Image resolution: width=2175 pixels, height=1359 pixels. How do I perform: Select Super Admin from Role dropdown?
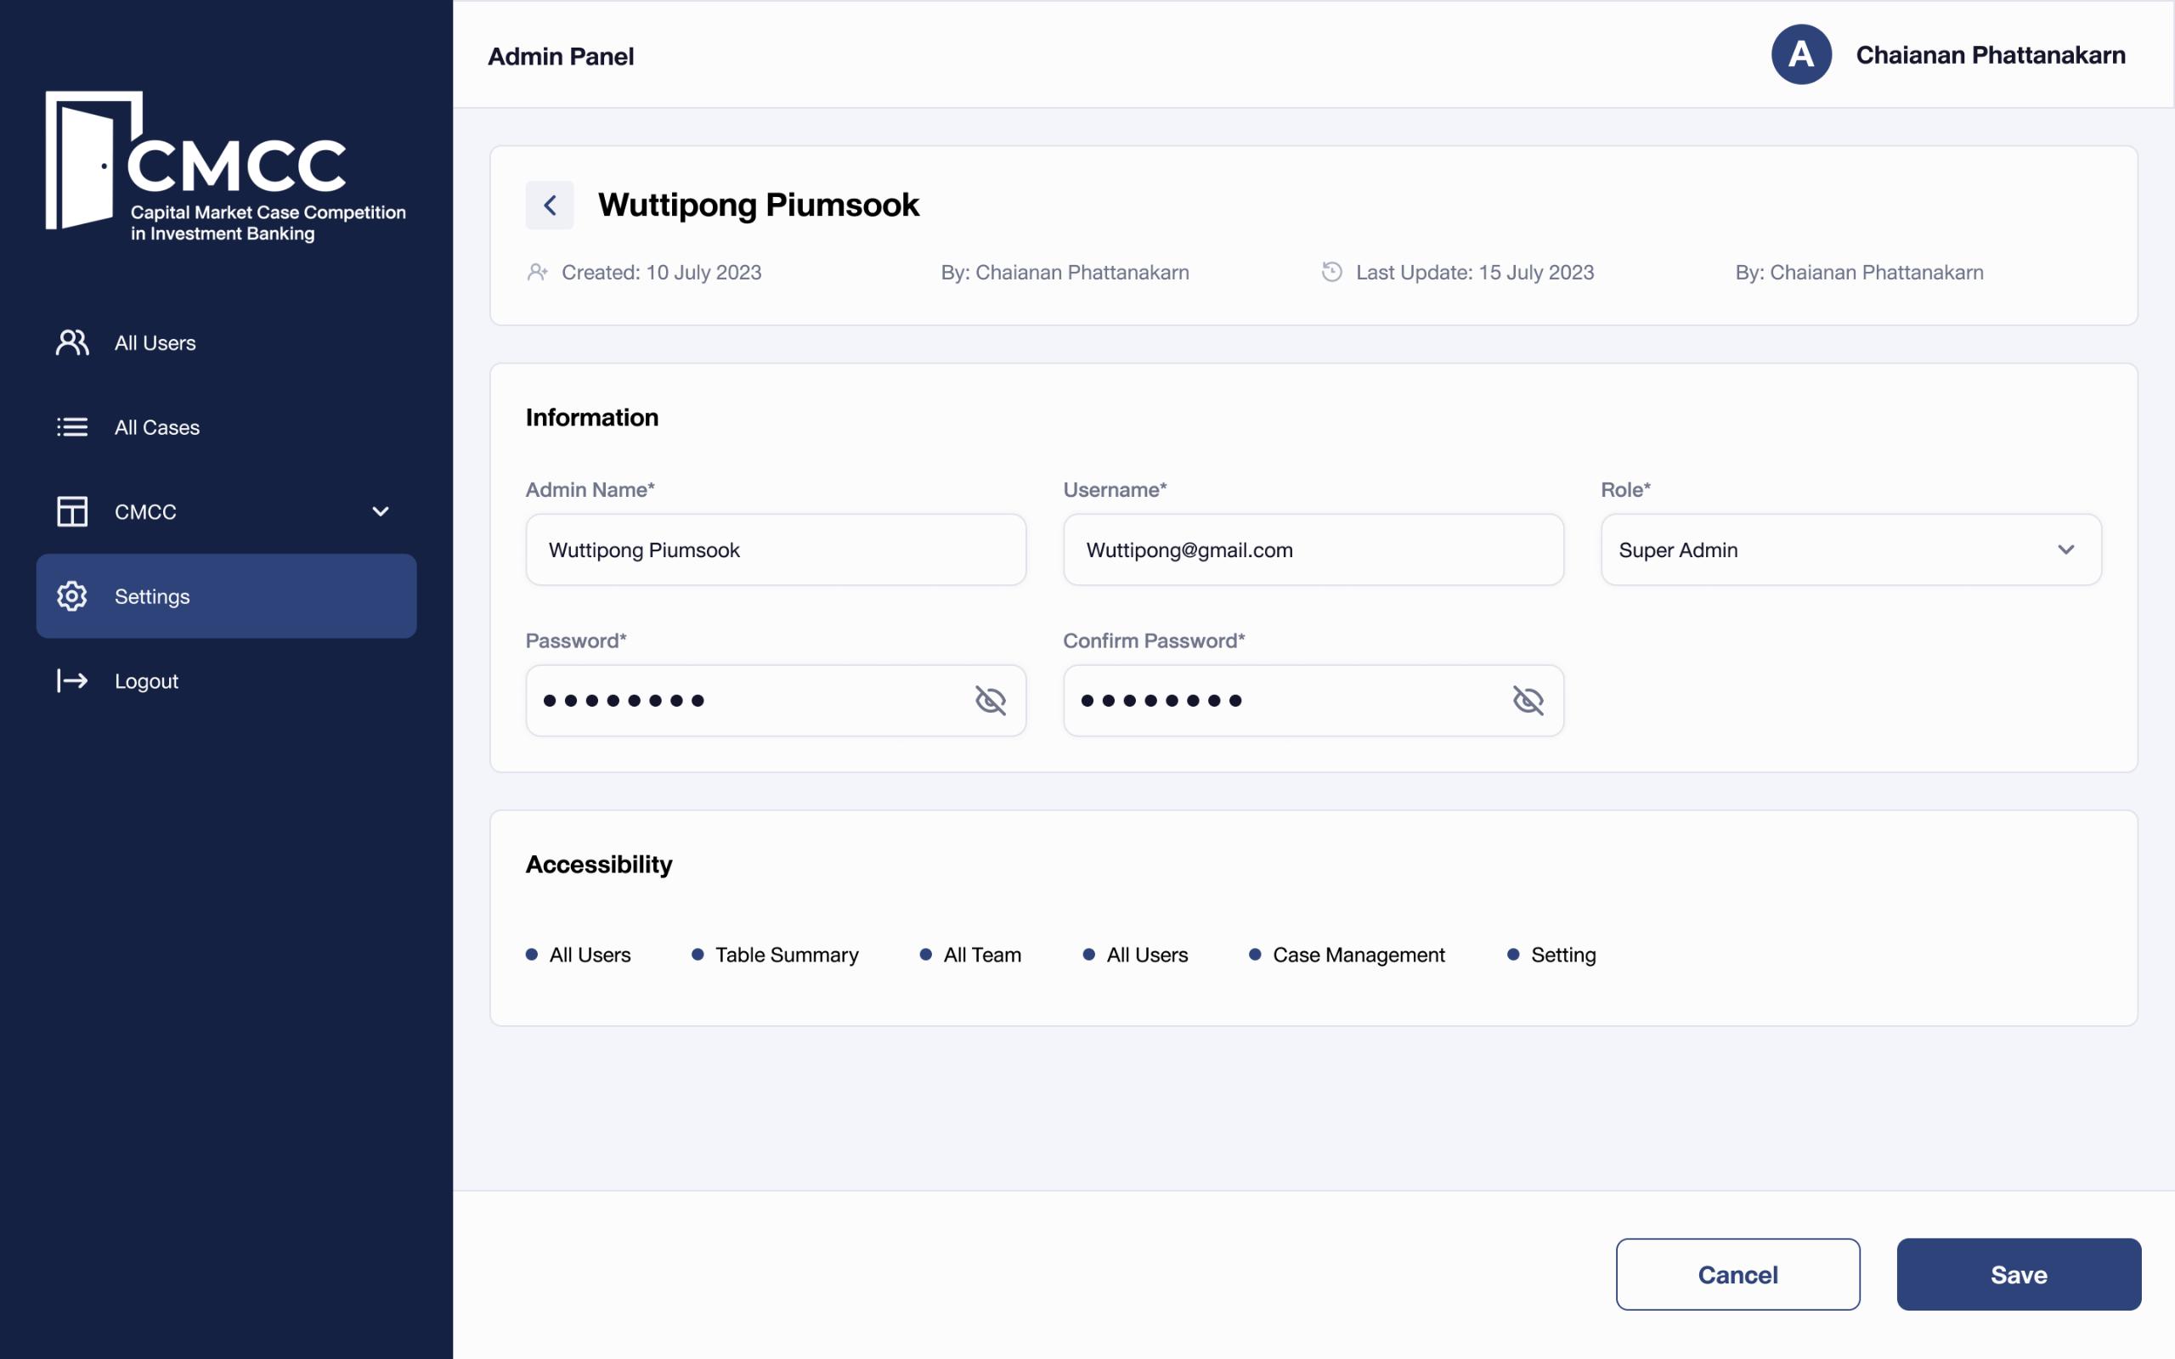[x=1850, y=548]
